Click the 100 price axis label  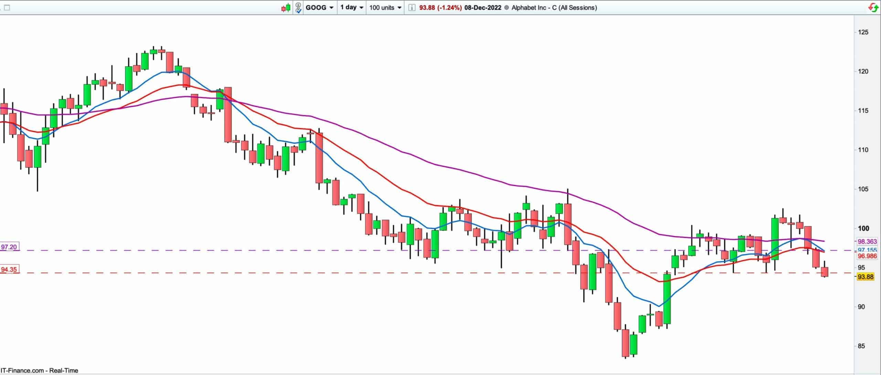tap(863, 228)
